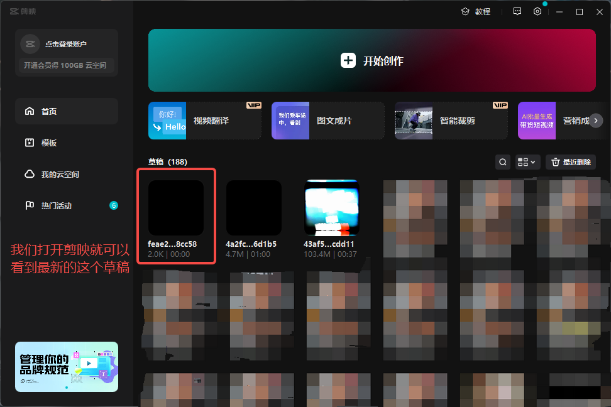611x407 pixels.
Task: Open settings via the hexagon gear icon
Action: coord(537,11)
